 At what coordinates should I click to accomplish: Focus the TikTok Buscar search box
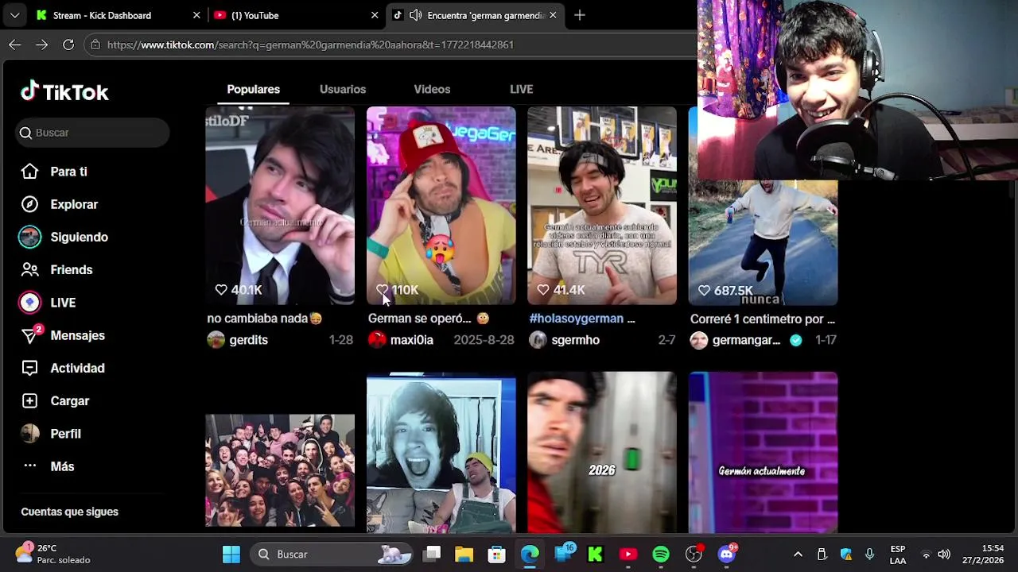(x=93, y=133)
